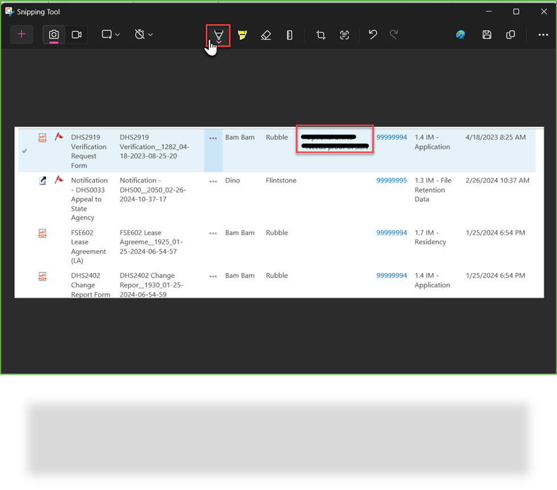Select the Ballpoint pen tool

[x=218, y=35]
